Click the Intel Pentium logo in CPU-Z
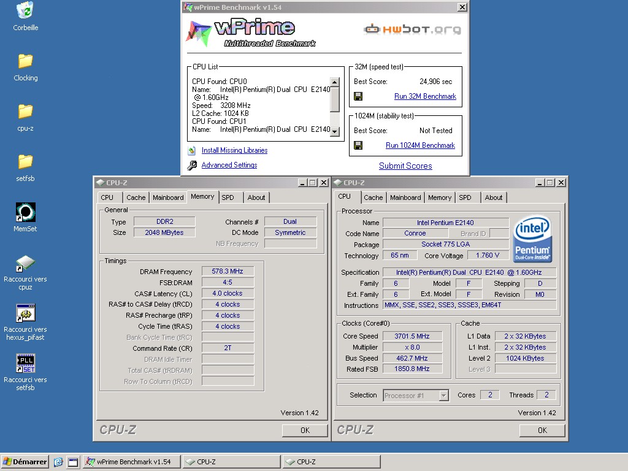 532,240
